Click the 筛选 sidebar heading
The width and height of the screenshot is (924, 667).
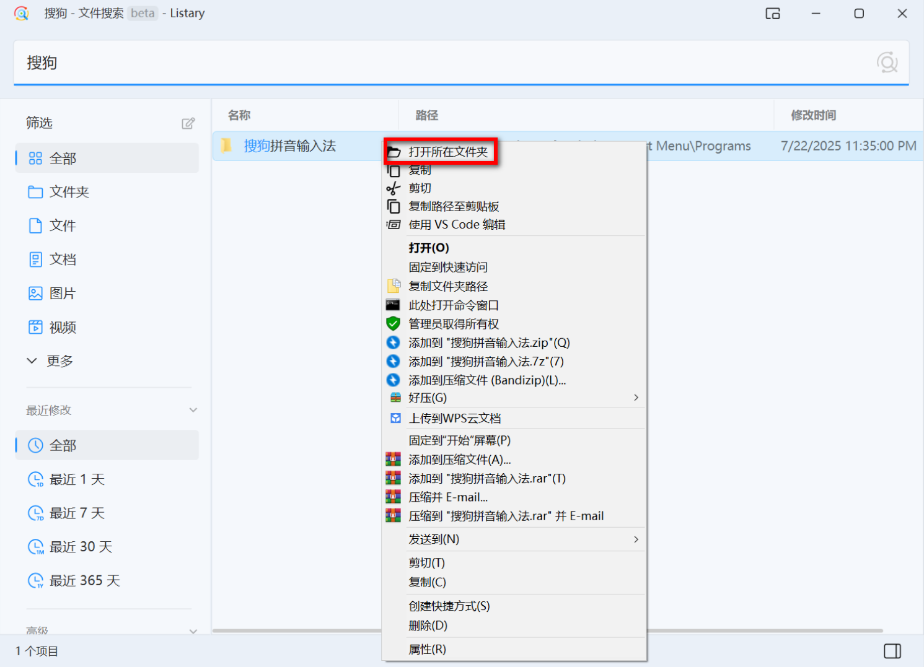click(39, 123)
